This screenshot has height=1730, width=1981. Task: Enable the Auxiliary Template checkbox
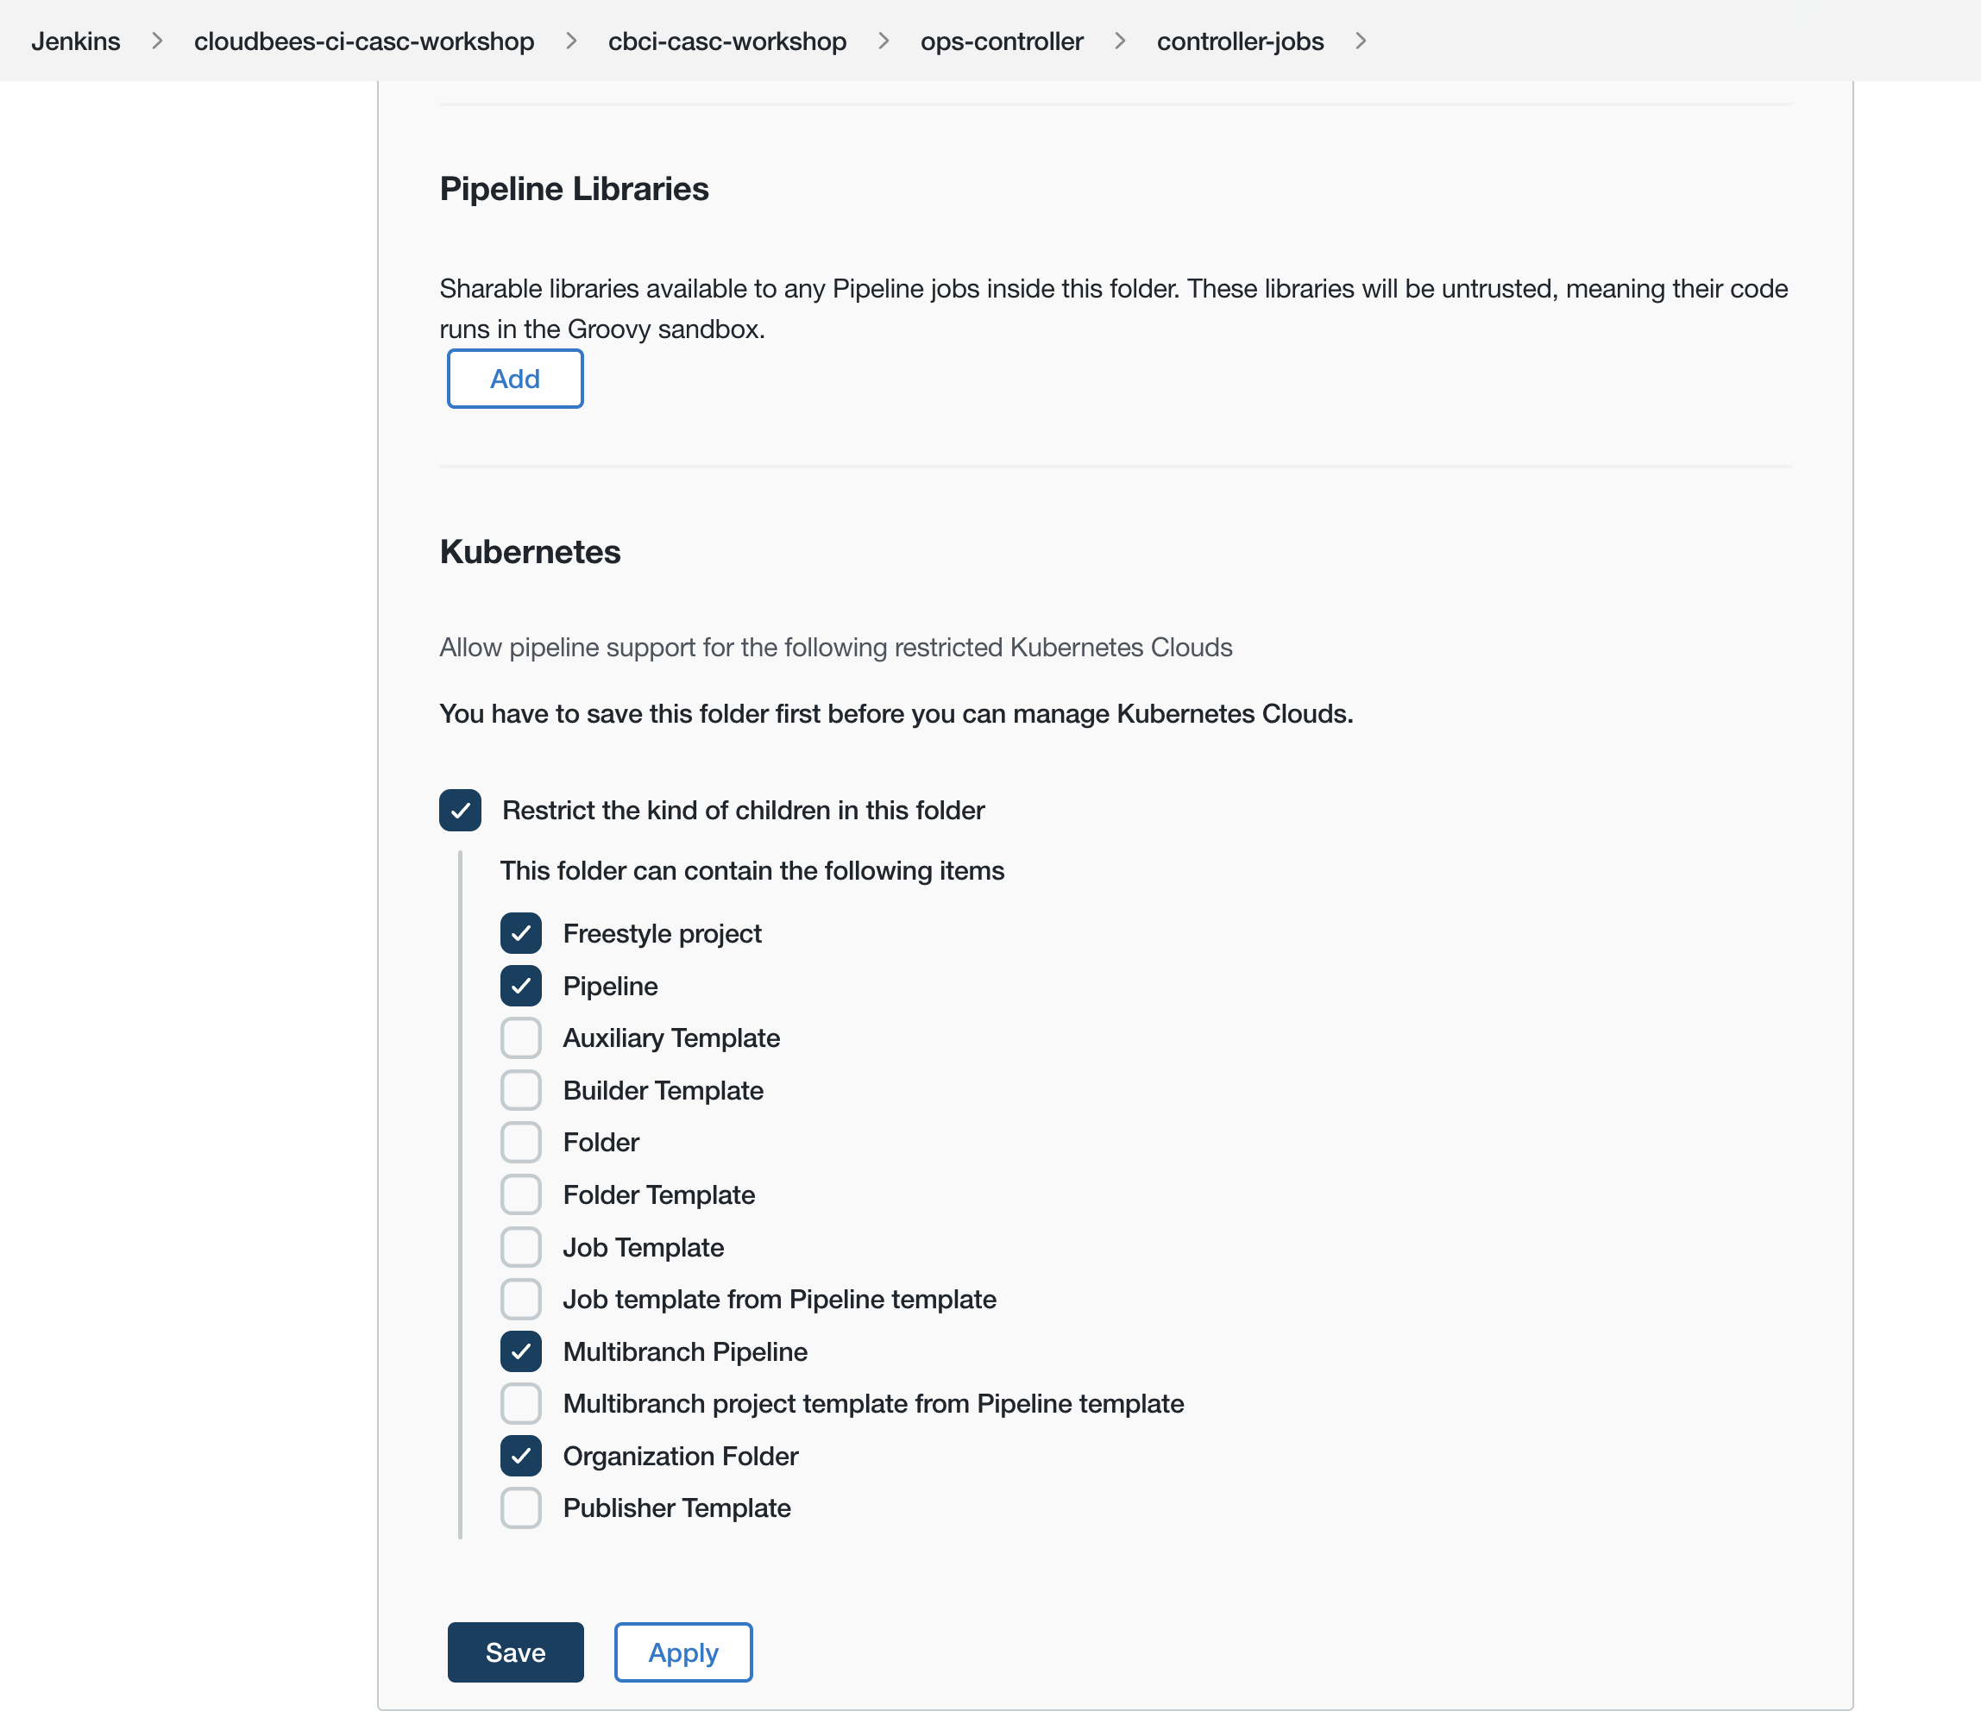520,1037
